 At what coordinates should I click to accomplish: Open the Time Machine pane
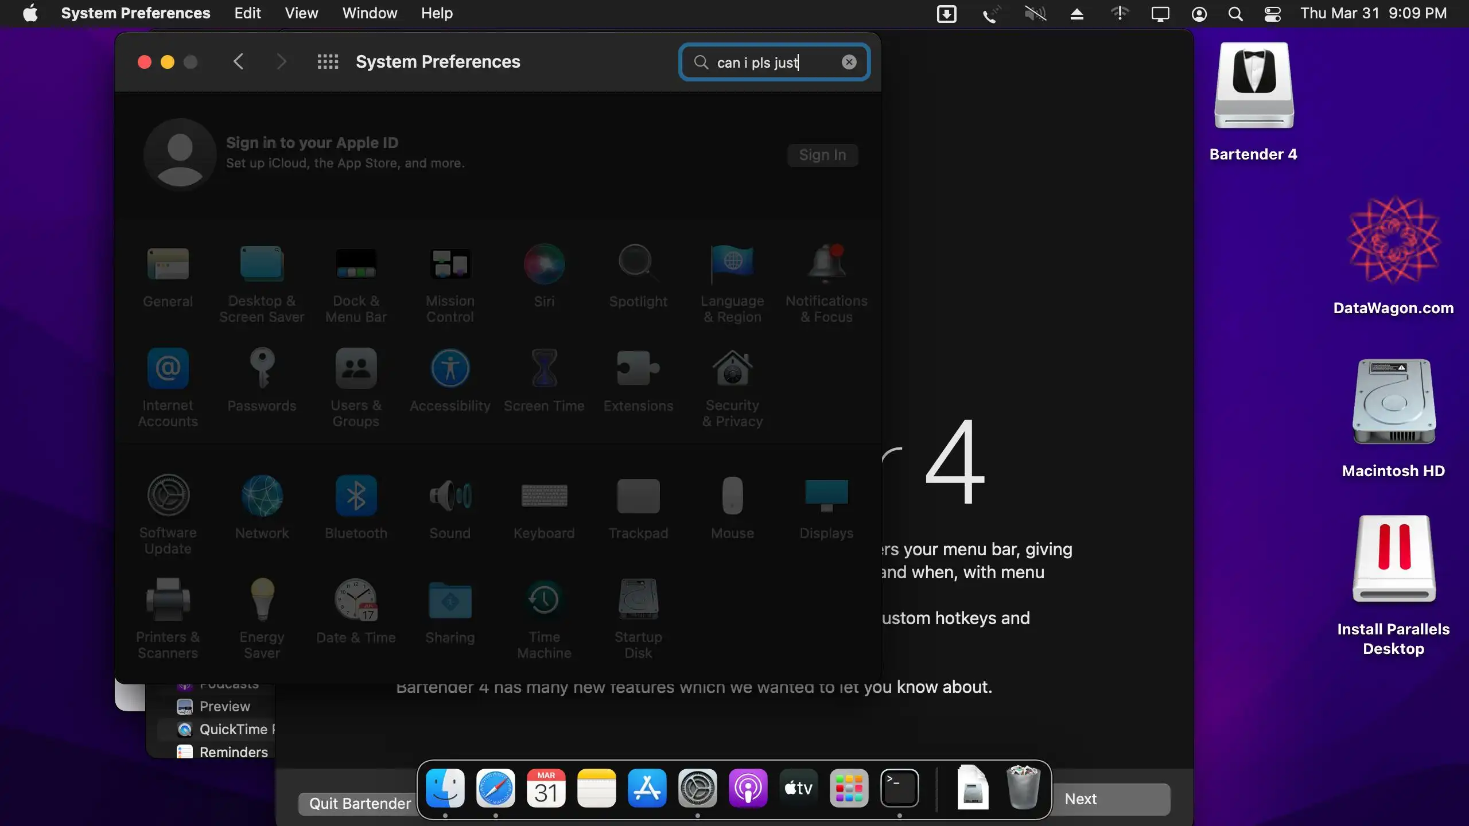coord(544,601)
